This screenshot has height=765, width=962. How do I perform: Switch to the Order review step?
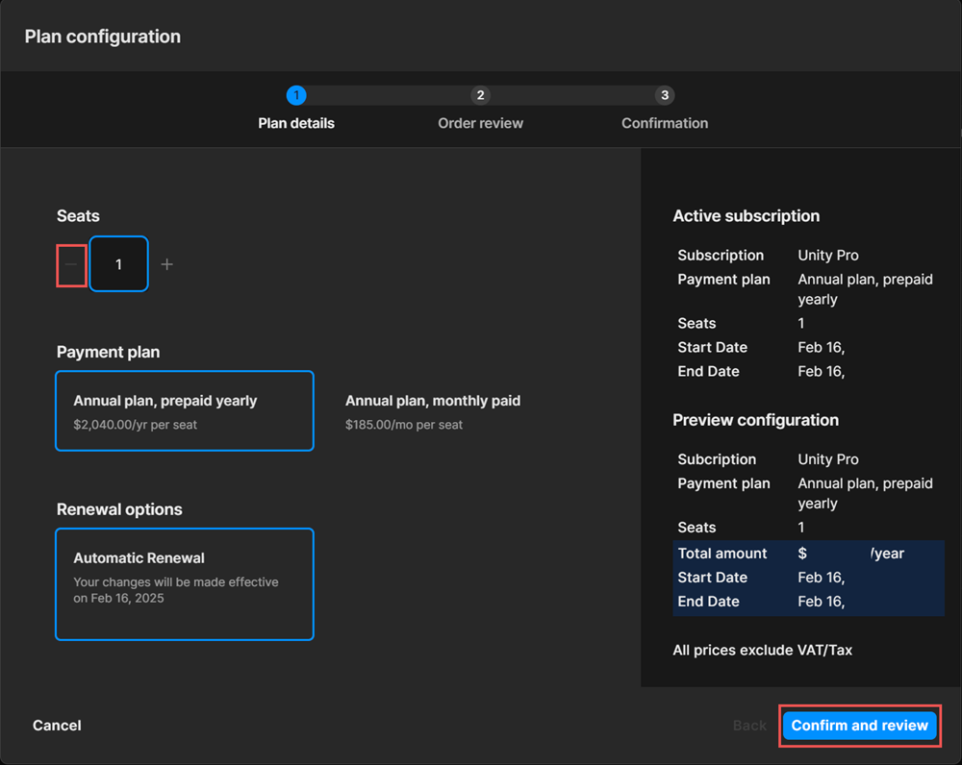pos(480,123)
